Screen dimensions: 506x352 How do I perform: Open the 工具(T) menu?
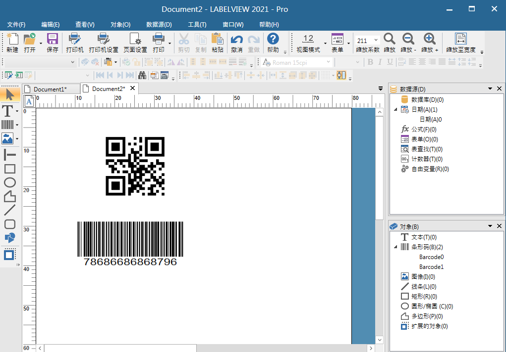197,25
